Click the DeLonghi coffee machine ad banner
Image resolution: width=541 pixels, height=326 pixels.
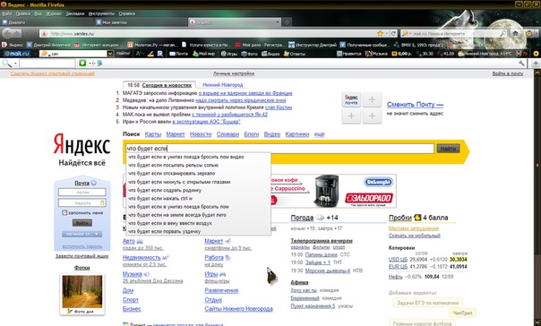point(333,191)
